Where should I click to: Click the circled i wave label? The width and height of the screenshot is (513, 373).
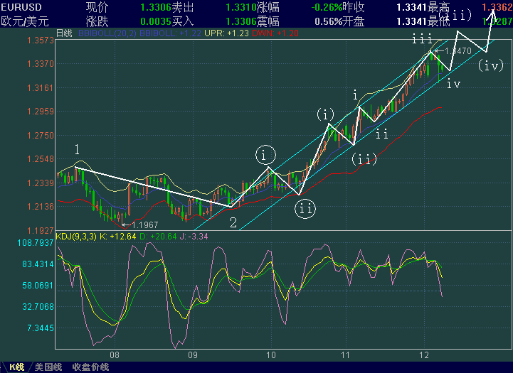click(x=265, y=155)
